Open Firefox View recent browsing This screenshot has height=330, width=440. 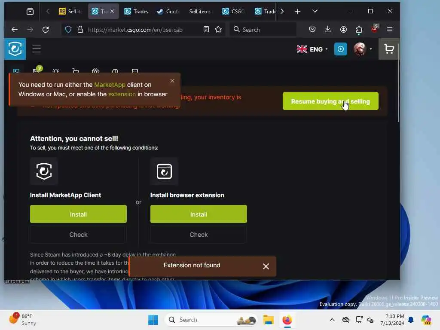[30, 11]
